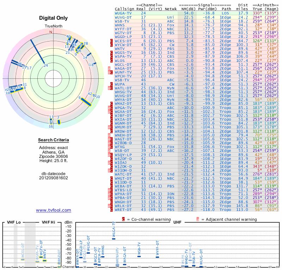
Task: Select the WUGA-TV callsign in the table
Action: click(123, 13)
